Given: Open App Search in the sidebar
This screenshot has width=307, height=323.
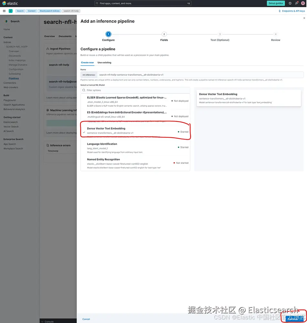Looking at the screenshot, I should tap(10, 144).
